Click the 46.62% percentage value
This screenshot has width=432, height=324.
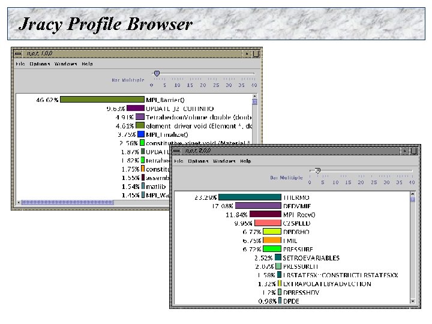click(x=47, y=100)
